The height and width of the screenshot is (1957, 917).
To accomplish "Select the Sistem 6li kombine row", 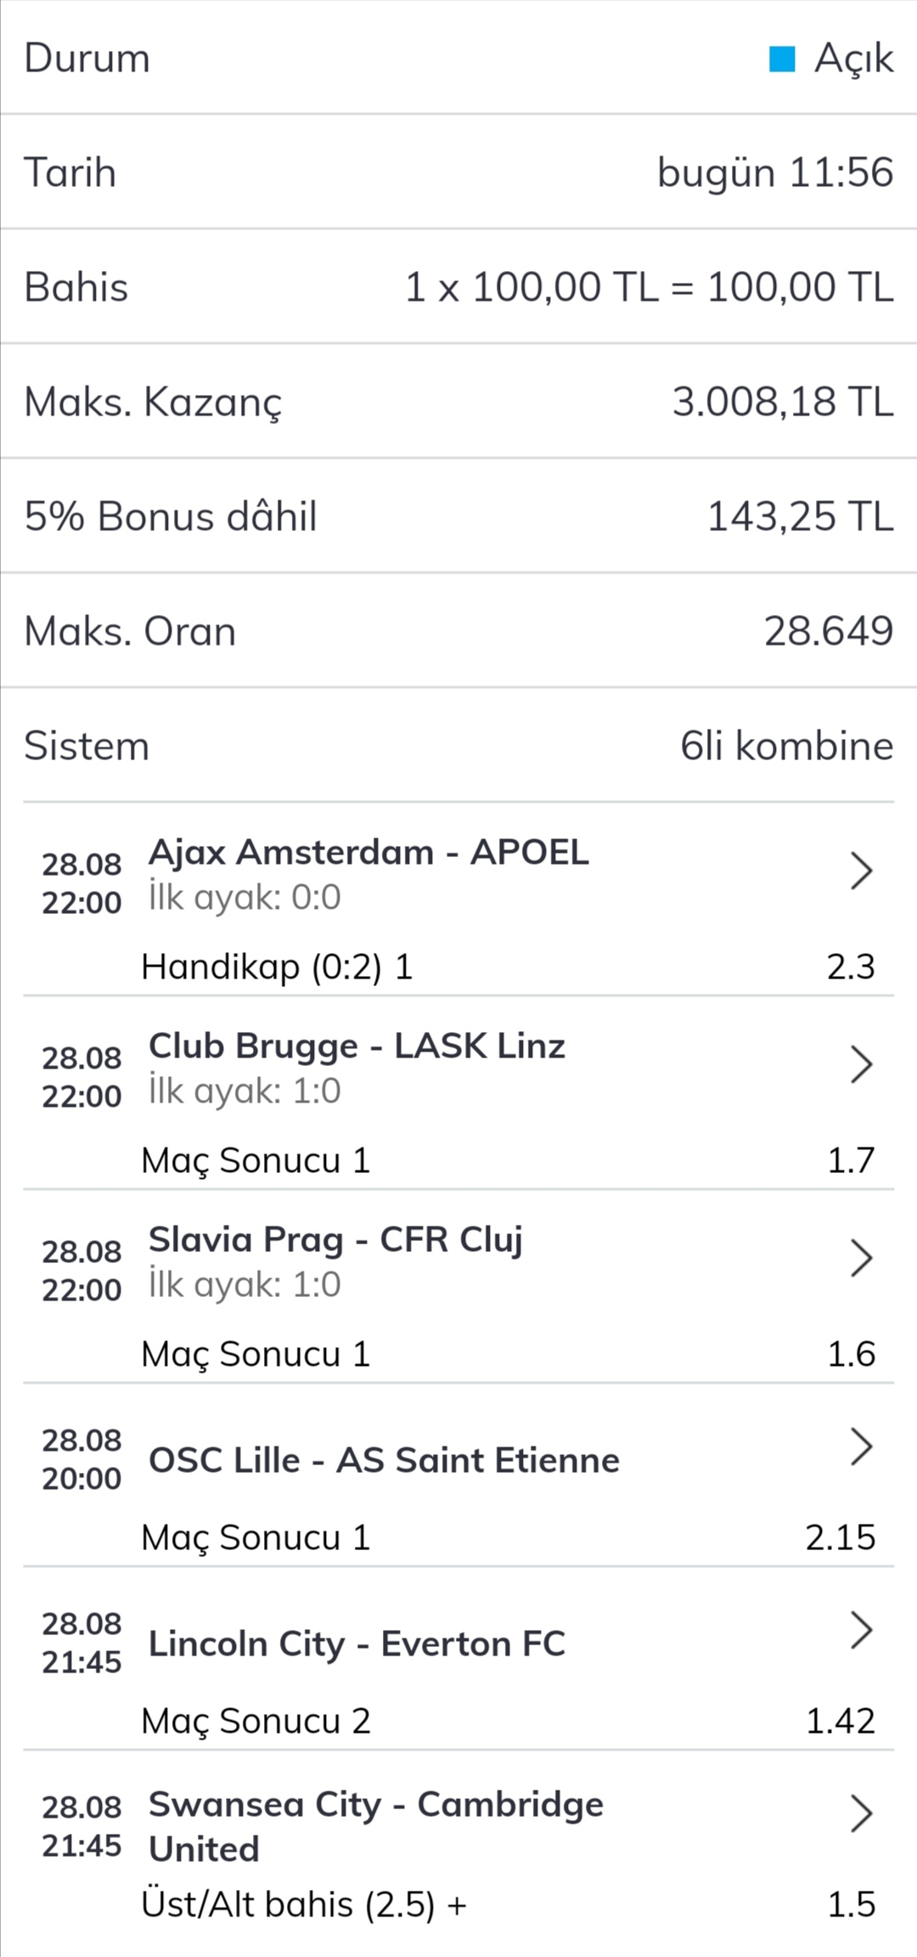I will [x=458, y=745].
